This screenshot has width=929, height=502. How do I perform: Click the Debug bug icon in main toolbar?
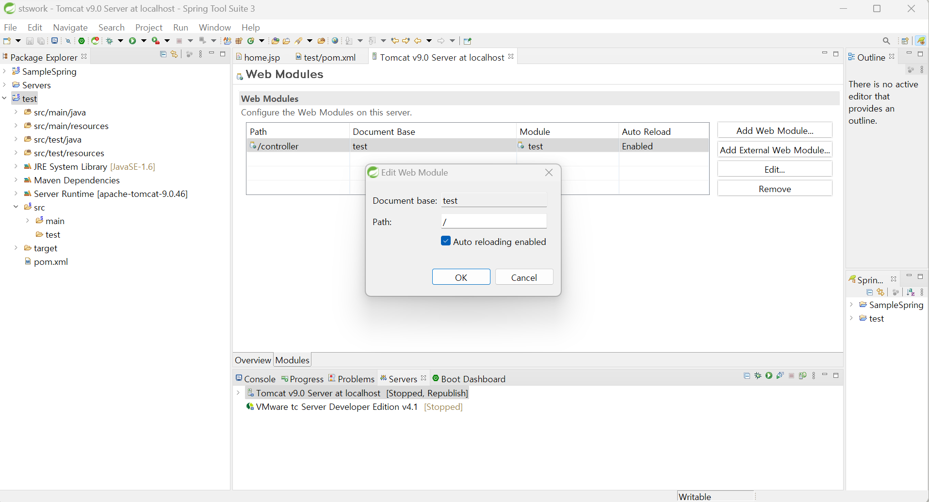(109, 41)
